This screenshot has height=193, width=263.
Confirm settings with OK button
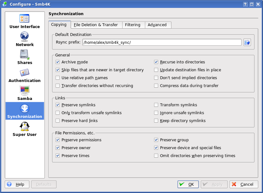pyautogui.click(x=188, y=184)
